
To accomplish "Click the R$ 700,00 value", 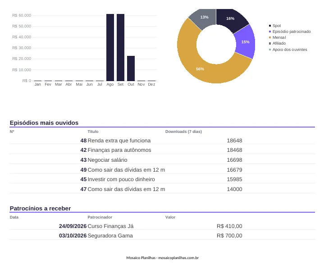I will coord(229,236).
